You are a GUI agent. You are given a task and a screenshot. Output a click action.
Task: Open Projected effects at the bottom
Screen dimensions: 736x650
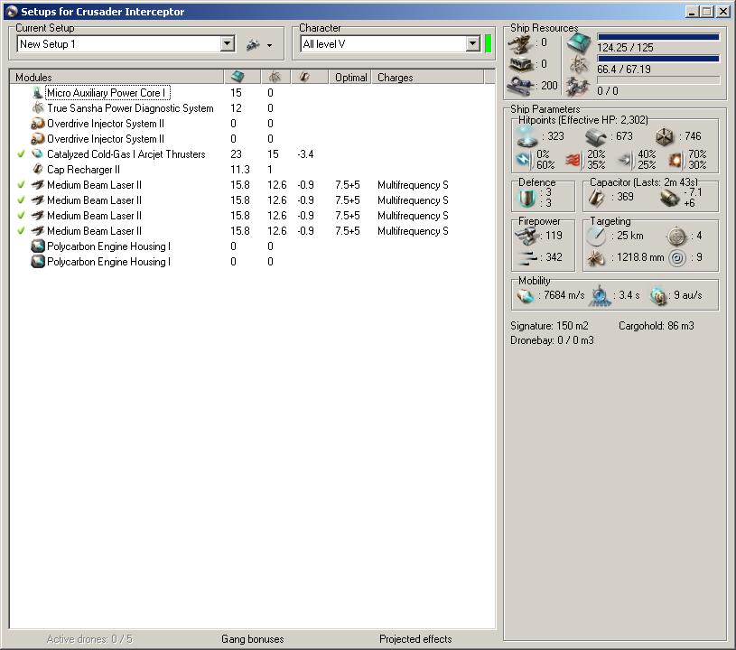(x=415, y=639)
